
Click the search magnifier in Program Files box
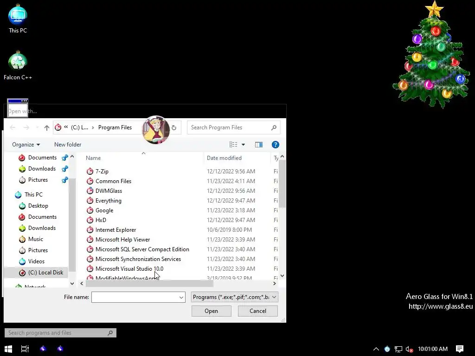tap(274, 128)
